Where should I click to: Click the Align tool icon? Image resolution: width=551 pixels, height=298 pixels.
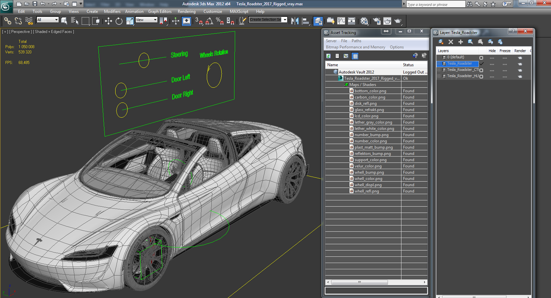[306, 21]
